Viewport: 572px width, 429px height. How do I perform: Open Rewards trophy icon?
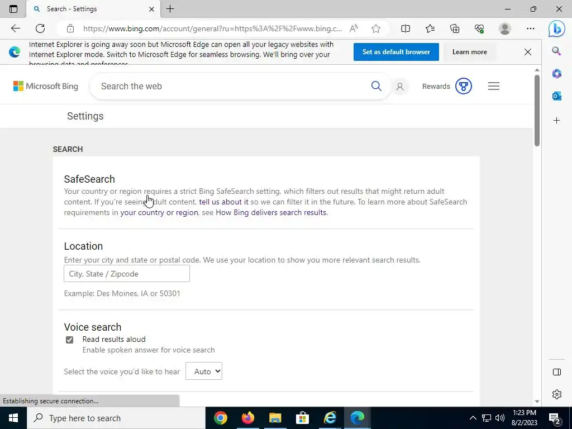[463, 86]
